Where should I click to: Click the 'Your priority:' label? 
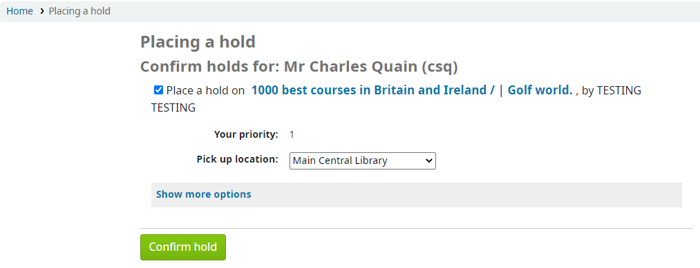pos(246,134)
